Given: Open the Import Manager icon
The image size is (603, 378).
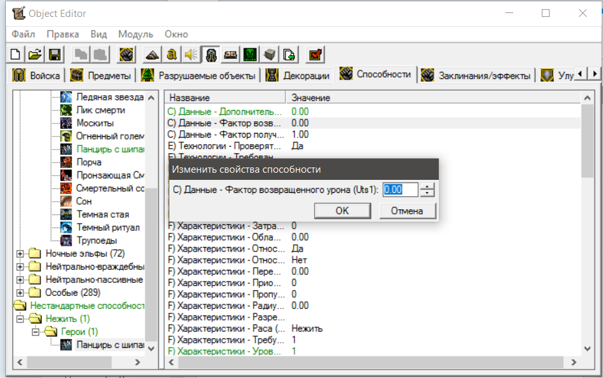Looking at the screenshot, I should coord(289,54).
